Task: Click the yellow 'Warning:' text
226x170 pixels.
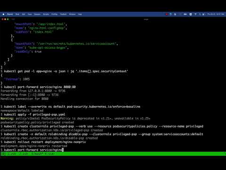Action: click(x=7, y=119)
